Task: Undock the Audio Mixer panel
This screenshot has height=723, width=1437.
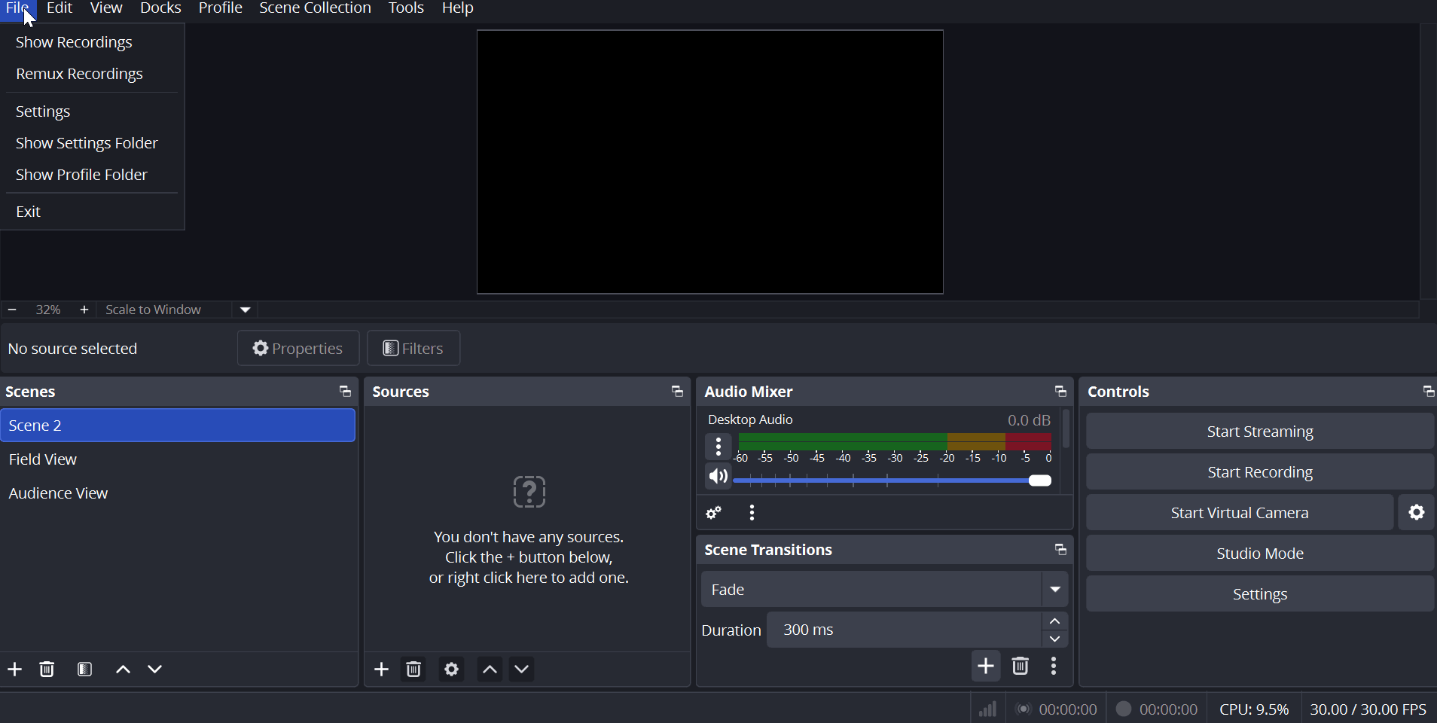Action: tap(1060, 392)
